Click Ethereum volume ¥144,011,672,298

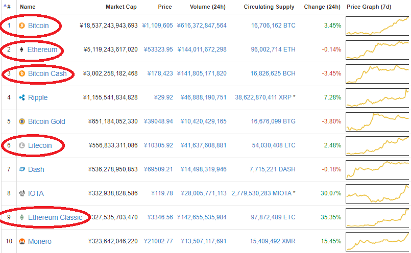[202, 49]
